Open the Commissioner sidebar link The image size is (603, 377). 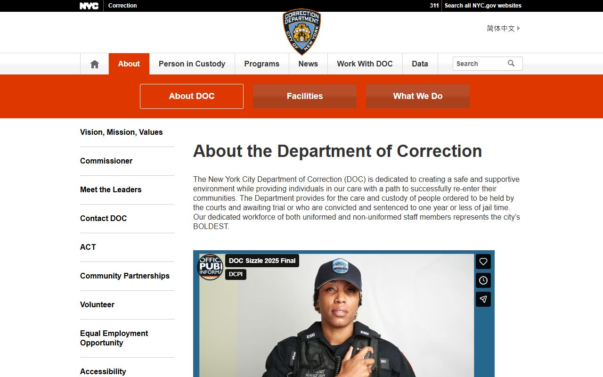pos(106,161)
